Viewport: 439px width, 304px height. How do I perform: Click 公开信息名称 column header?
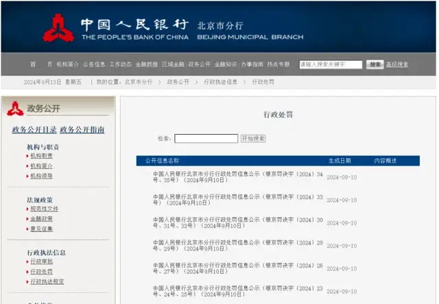point(162,161)
